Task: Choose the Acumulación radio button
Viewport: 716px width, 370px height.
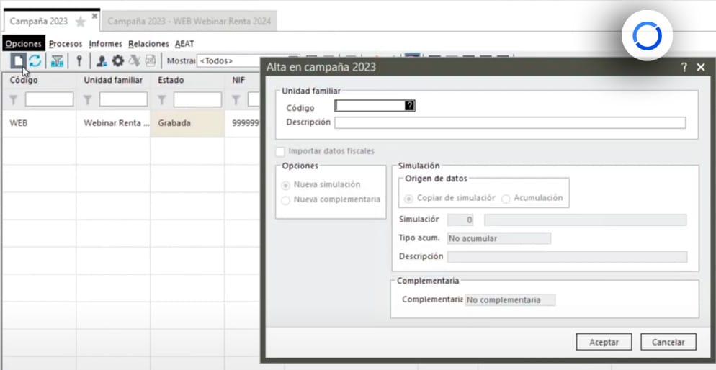Action: pos(506,198)
